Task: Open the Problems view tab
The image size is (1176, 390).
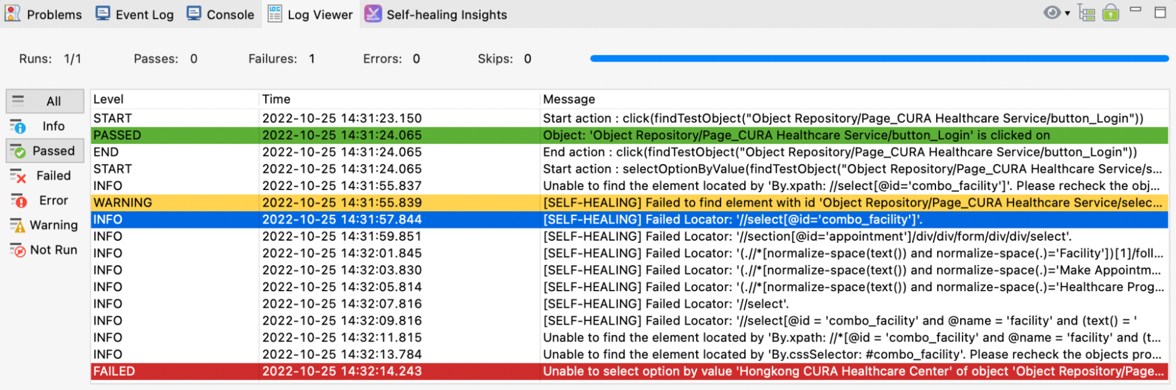Action: click(43, 14)
